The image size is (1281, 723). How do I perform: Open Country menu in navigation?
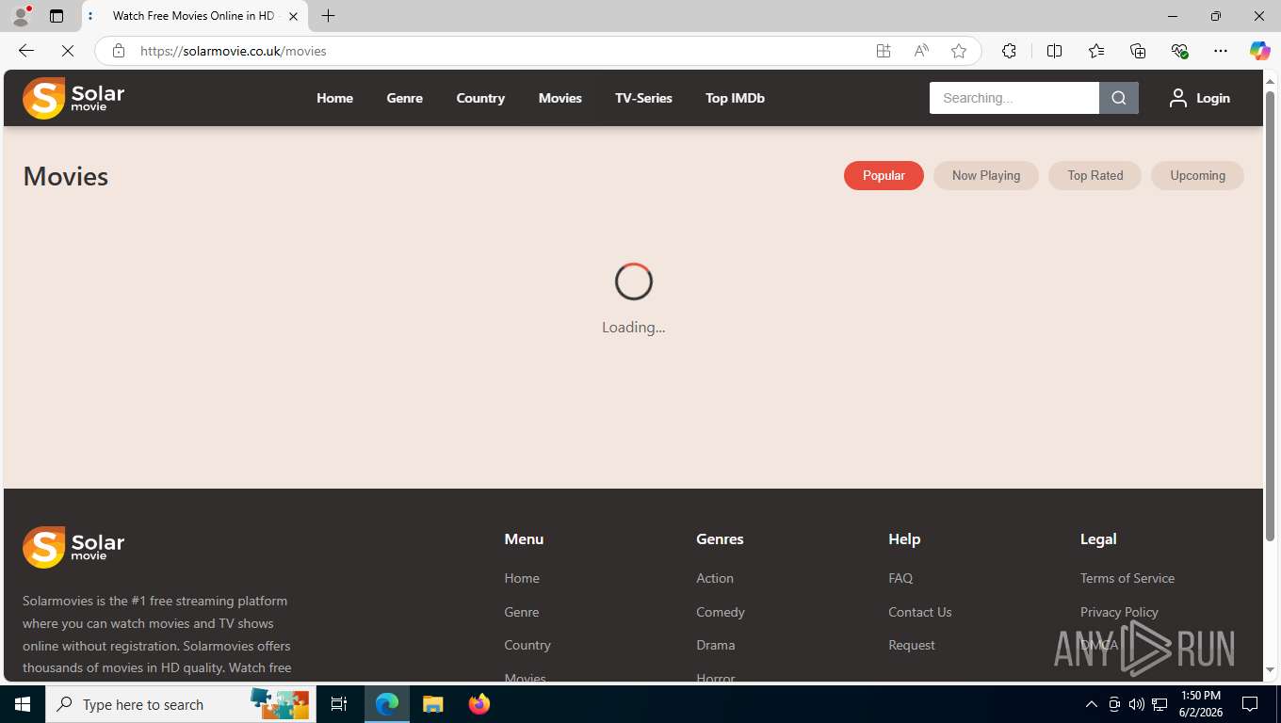point(480,98)
